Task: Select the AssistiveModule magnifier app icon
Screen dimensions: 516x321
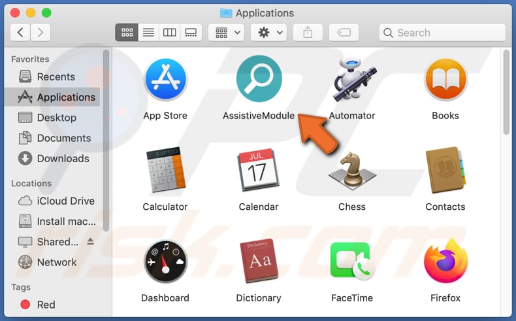Action: click(x=259, y=78)
